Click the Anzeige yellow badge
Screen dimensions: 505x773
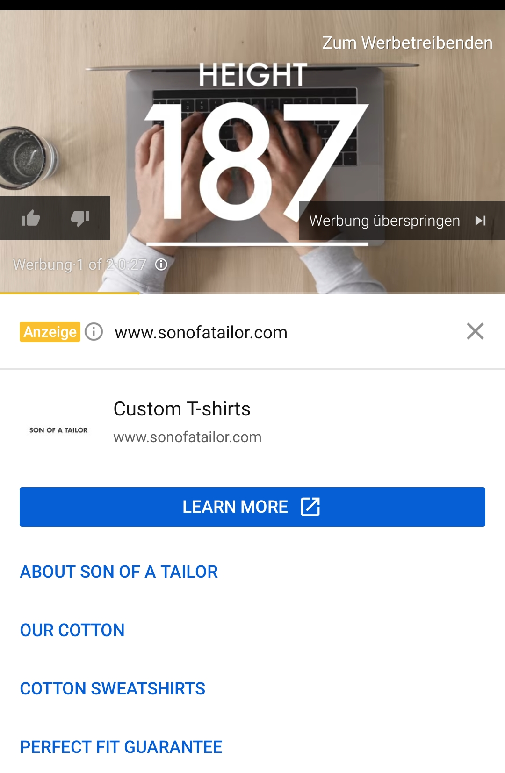point(50,332)
